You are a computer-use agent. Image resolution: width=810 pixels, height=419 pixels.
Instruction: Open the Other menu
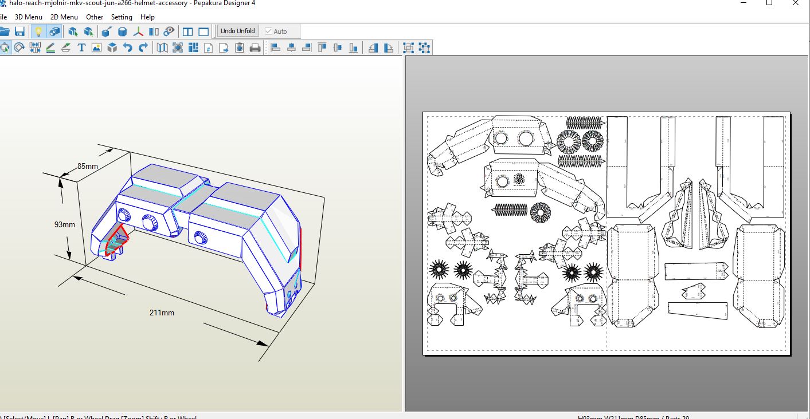click(95, 17)
